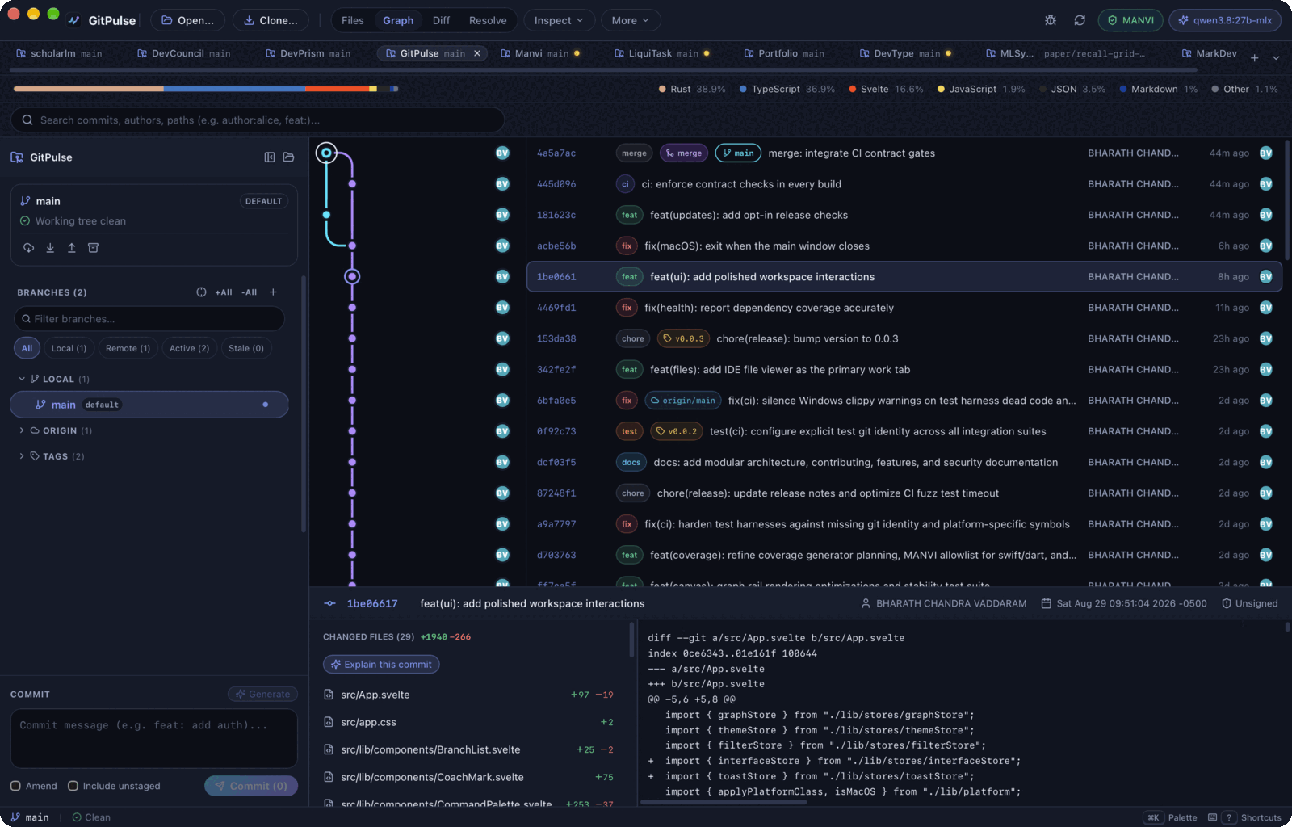Click the Clone... button
This screenshot has height=827, width=1292.
[271, 20]
